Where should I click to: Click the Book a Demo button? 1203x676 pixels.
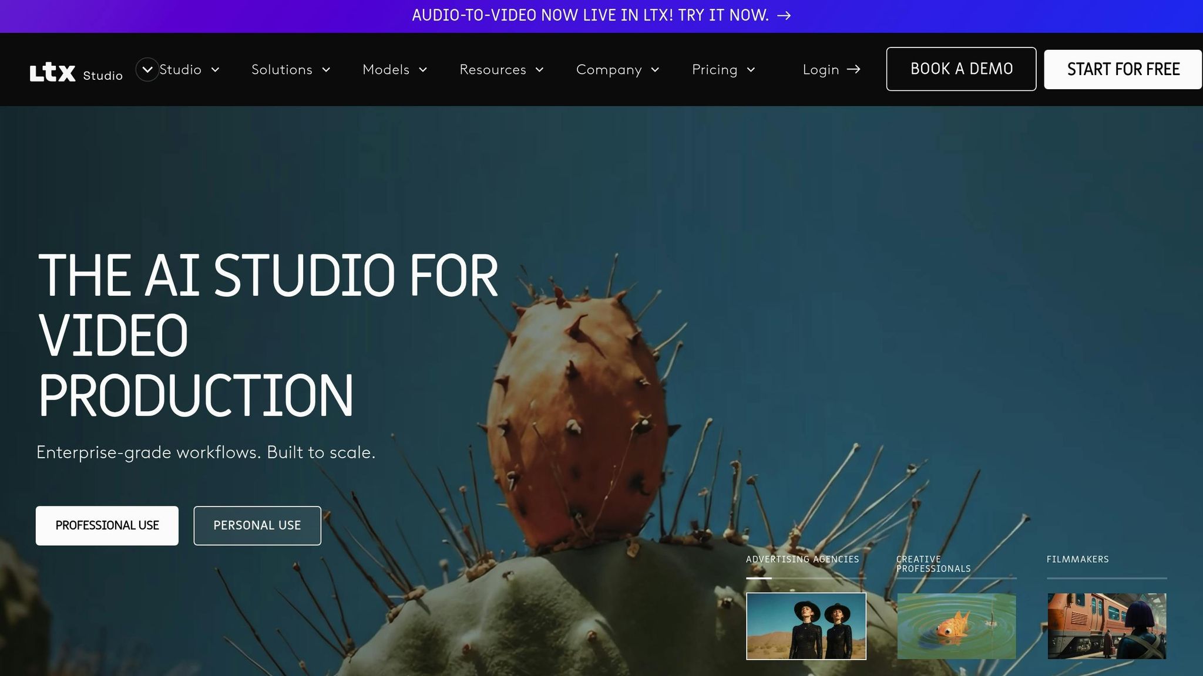pyautogui.click(x=961, y=69)
